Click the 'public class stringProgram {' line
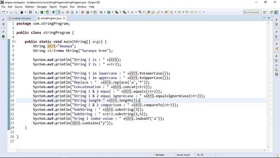 pos(45,32)
